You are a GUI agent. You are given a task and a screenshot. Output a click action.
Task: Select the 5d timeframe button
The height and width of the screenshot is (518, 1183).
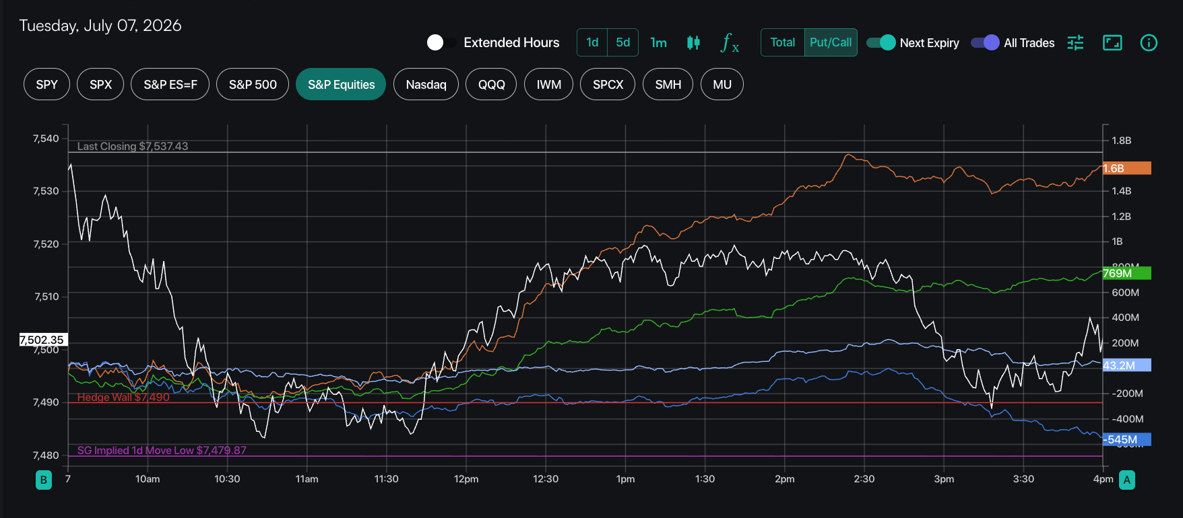click(623, 42)
